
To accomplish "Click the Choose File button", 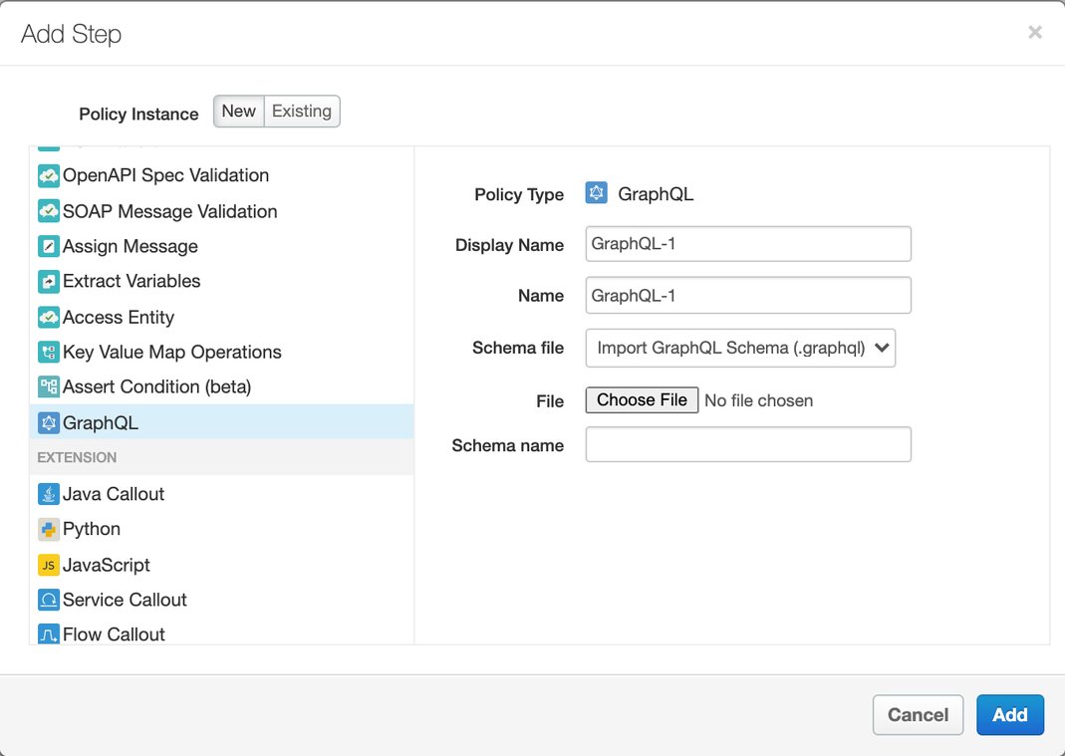I will [642, 399].
